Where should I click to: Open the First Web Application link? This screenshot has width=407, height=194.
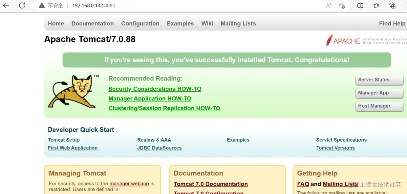[73, 148]
